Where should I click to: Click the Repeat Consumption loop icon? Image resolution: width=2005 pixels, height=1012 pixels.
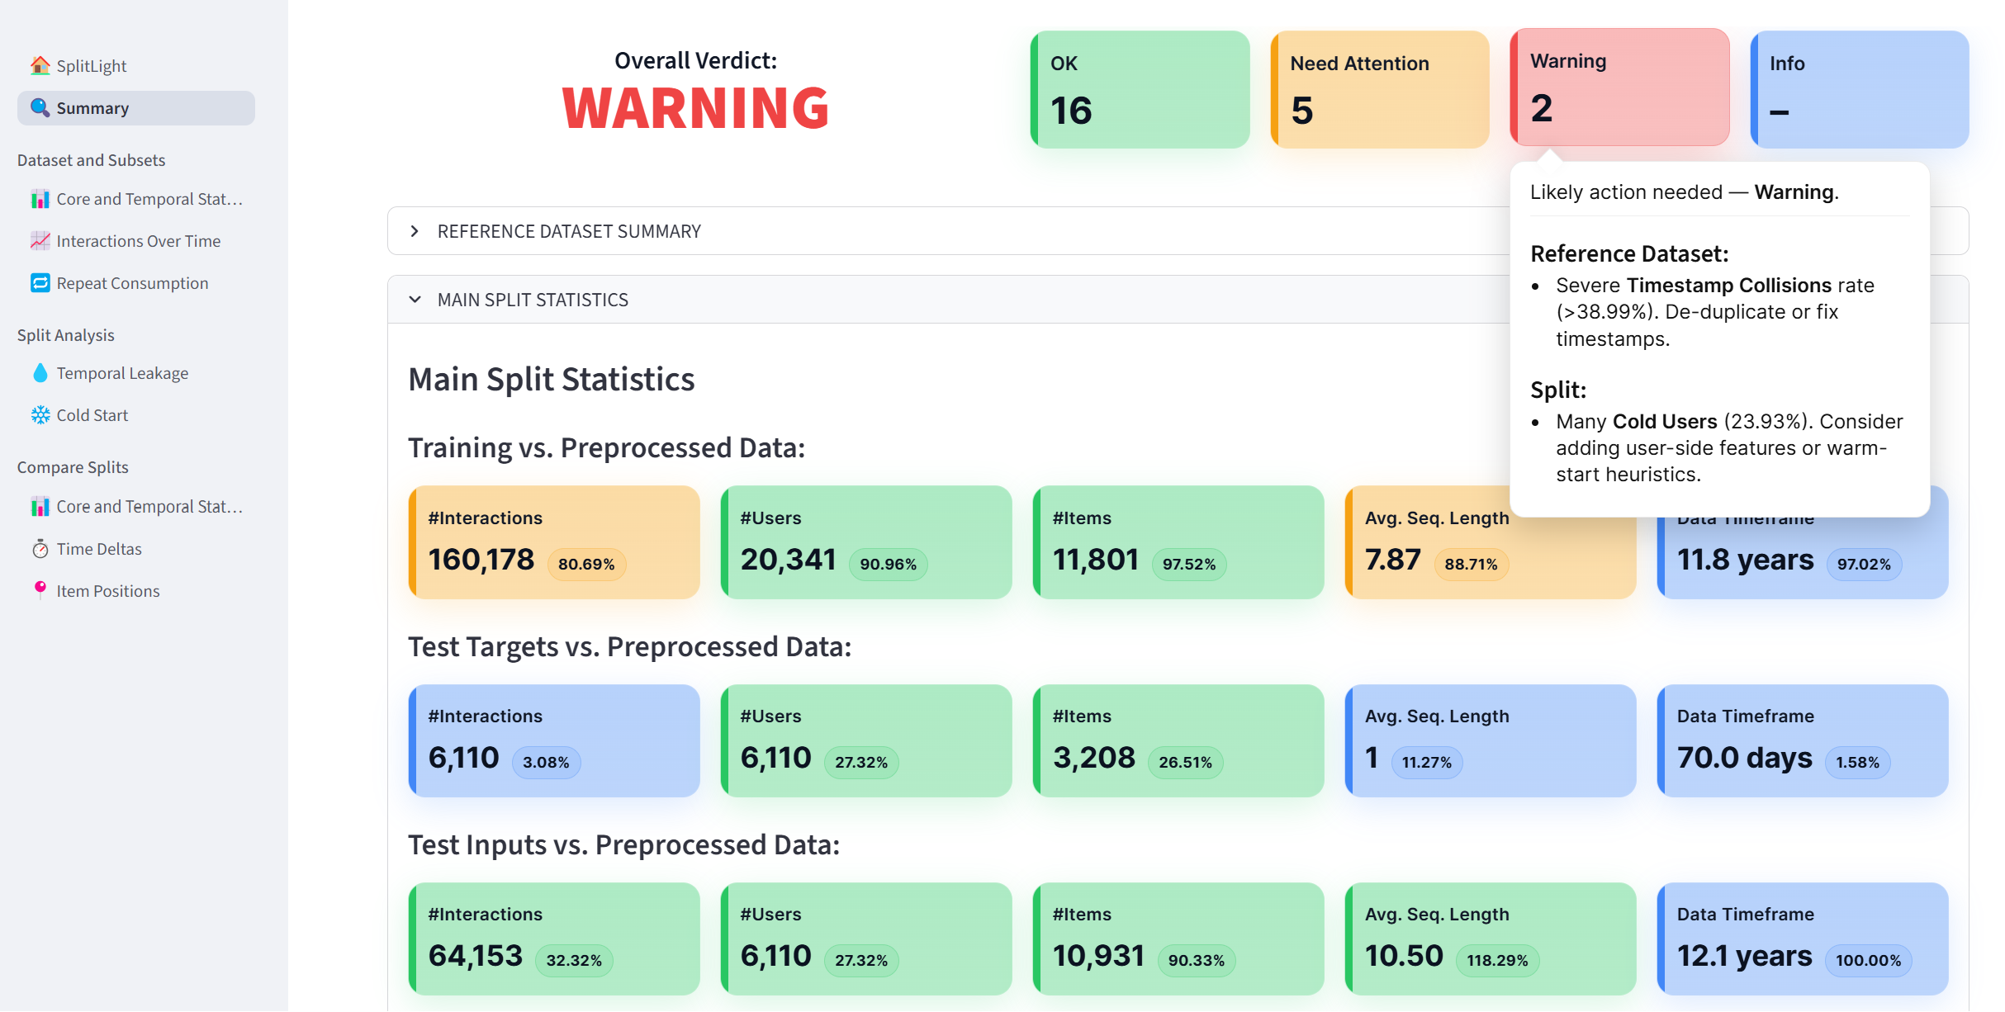click(x=40, y=283)
